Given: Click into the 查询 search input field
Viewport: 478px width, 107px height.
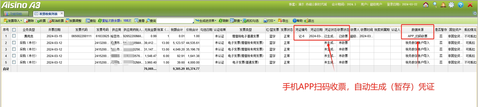Looking at the screenshot, I should pos(175,21).
